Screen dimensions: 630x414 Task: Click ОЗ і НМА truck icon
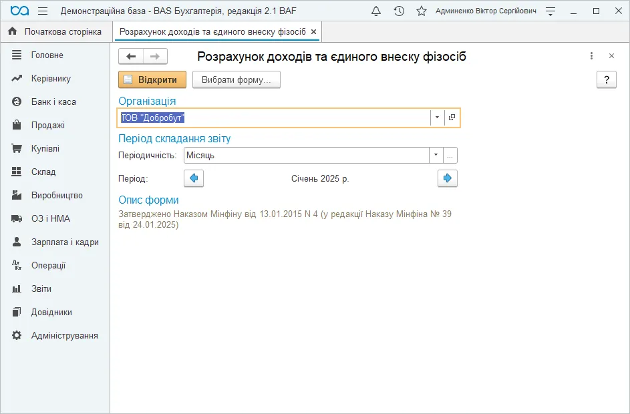click(17, 218)
